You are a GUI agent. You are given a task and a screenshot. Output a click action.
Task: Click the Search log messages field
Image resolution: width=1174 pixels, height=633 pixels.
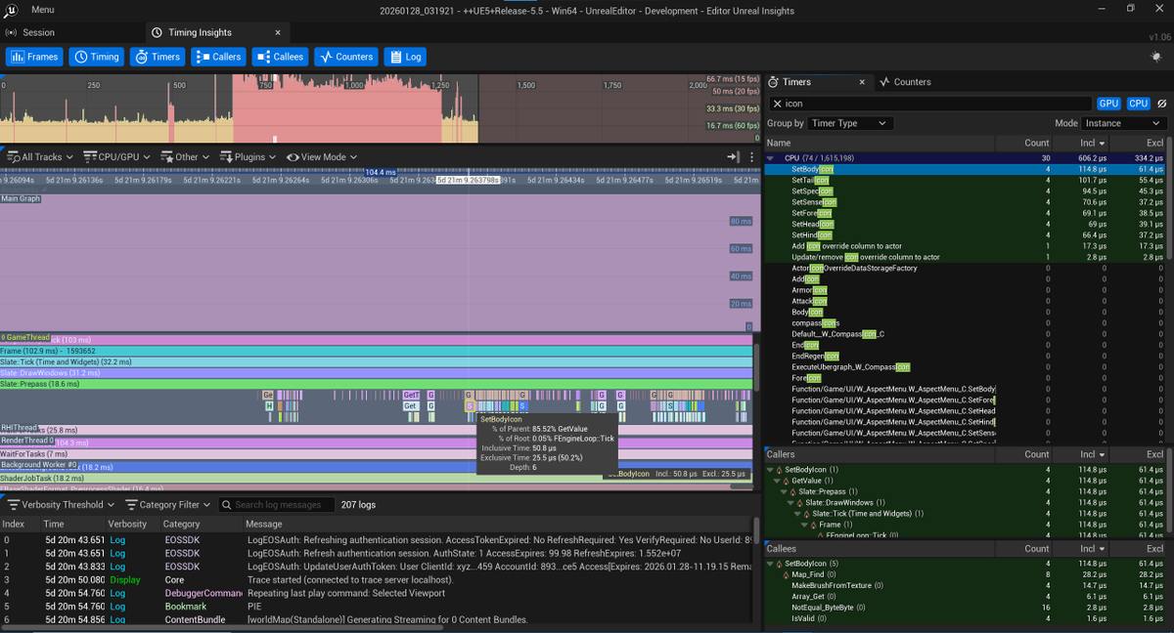[275, 505]
